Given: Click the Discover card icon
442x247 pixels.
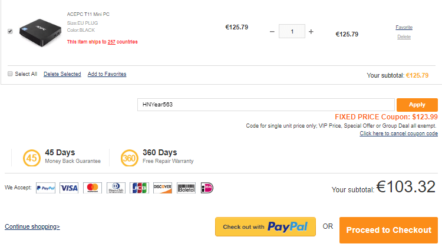Looking at the screenshot, I should [x=162, y=188].
